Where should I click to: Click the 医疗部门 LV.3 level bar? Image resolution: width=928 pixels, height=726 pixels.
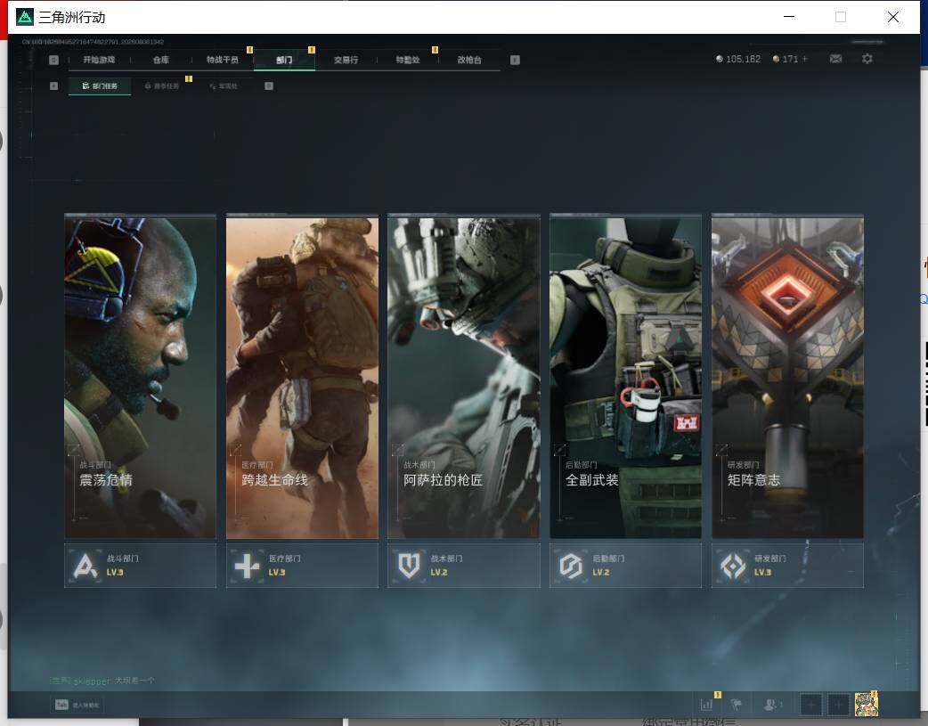302,566
